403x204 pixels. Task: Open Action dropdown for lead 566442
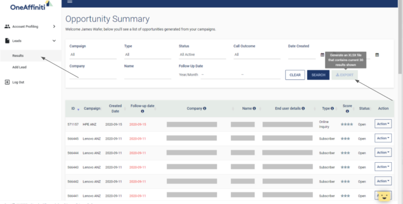pos(383,181)
